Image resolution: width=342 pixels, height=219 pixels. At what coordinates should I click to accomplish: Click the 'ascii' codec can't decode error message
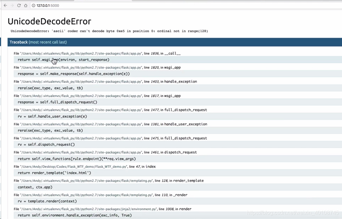click(109, 31)
